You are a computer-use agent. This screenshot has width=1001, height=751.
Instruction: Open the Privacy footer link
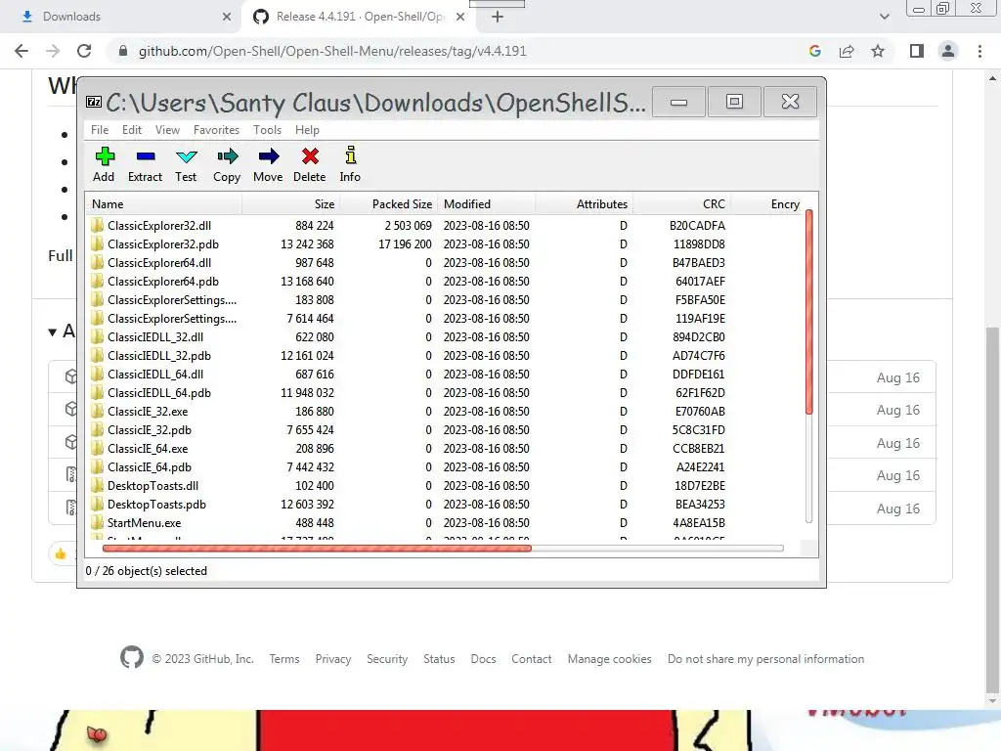coord(333,659)
